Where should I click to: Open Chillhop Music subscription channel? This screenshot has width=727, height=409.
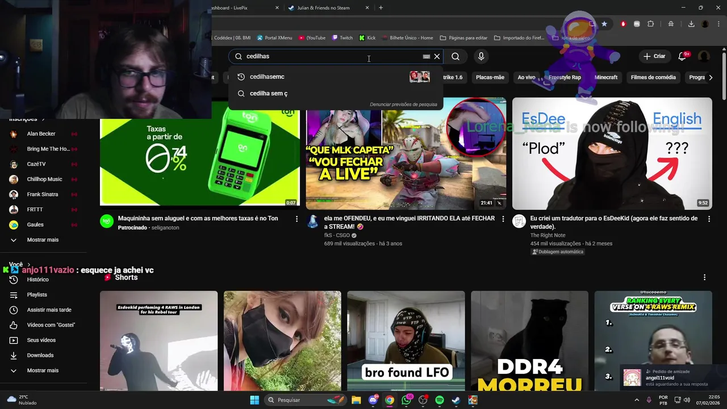pyautogui.click(x=43, y=180)
